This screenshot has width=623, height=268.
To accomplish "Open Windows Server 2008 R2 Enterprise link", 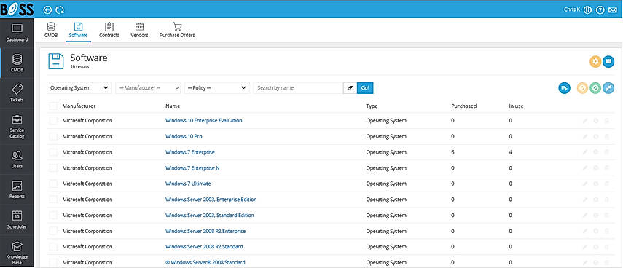I will coord(205,231).
